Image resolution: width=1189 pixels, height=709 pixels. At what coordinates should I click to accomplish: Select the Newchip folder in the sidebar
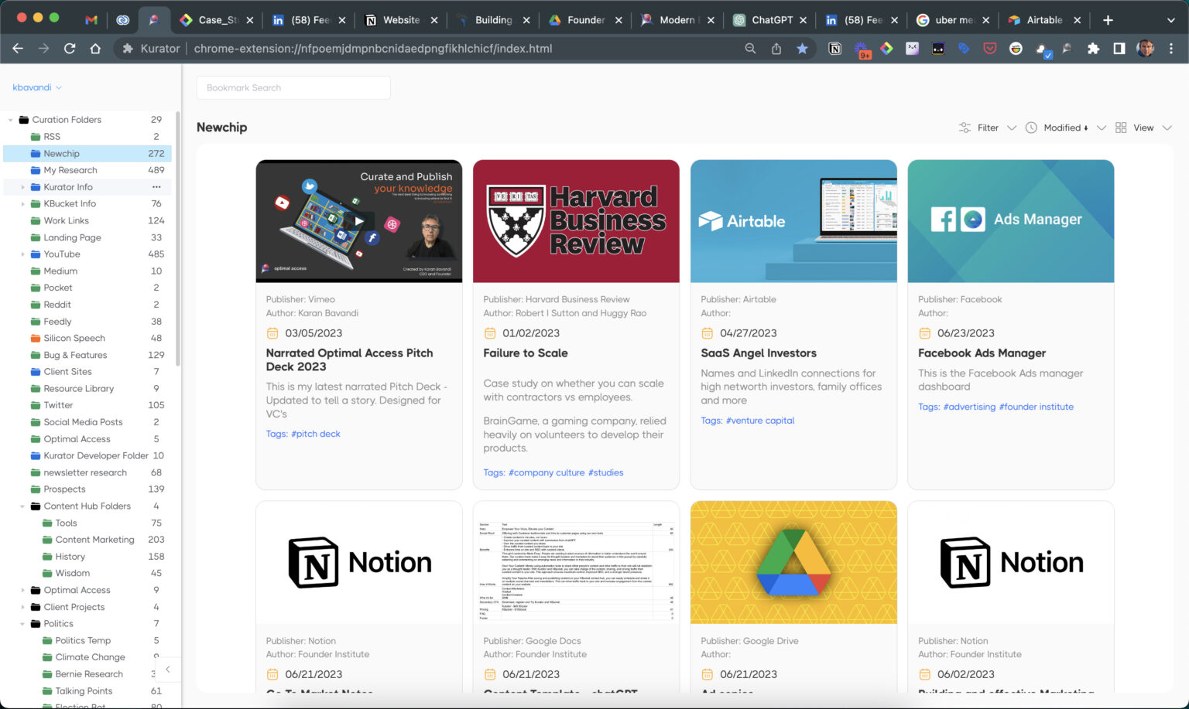click(x=87, y=154)
